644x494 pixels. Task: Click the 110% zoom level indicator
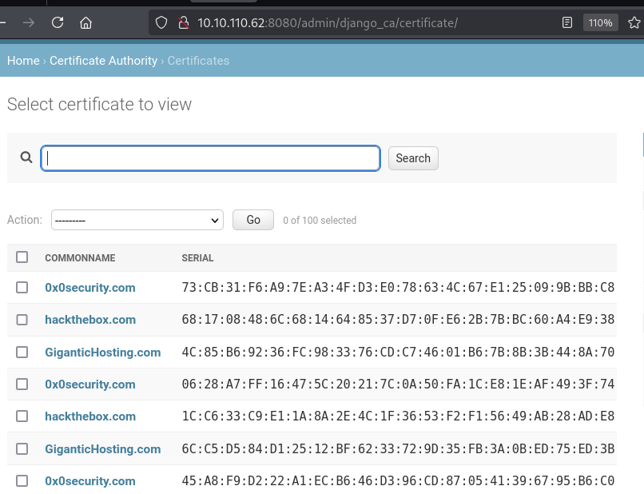[x=600, y=22]
